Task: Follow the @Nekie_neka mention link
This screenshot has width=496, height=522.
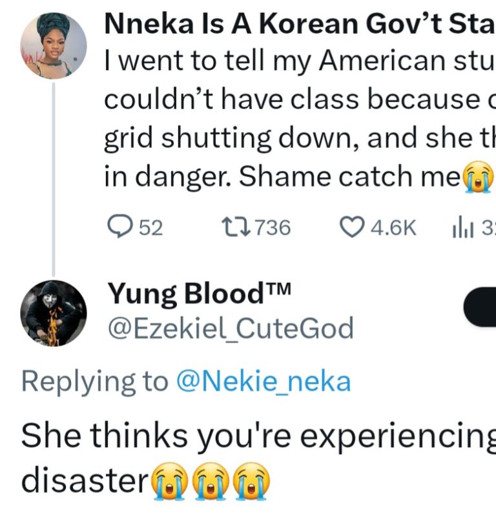Action: pos(263,381)
